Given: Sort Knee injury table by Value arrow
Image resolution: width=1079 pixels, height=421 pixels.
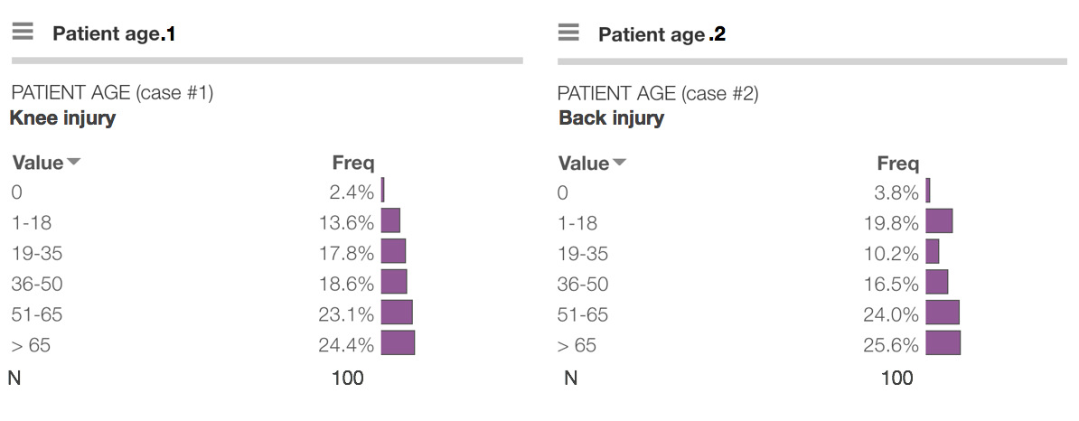Looking at the screenshot, I should coord(74,163).
